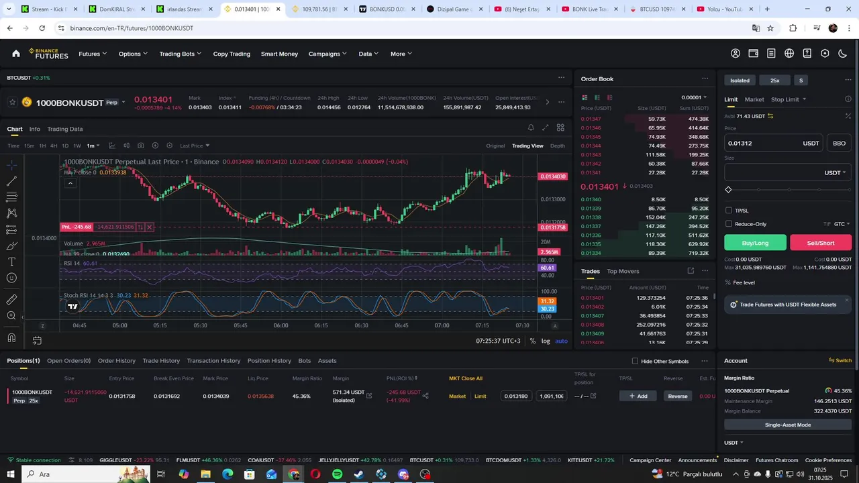Switch to Original chart view

coord(495,146)
